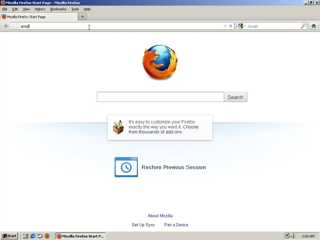
Task: Open a new tab with plus button
Action: (82, 17)
